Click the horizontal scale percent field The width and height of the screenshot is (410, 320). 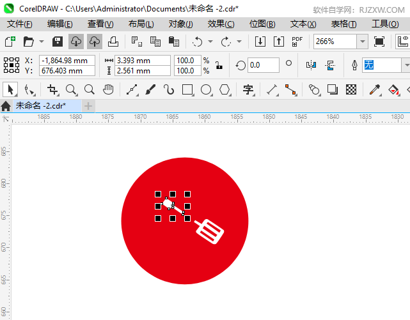click(188, 61)
